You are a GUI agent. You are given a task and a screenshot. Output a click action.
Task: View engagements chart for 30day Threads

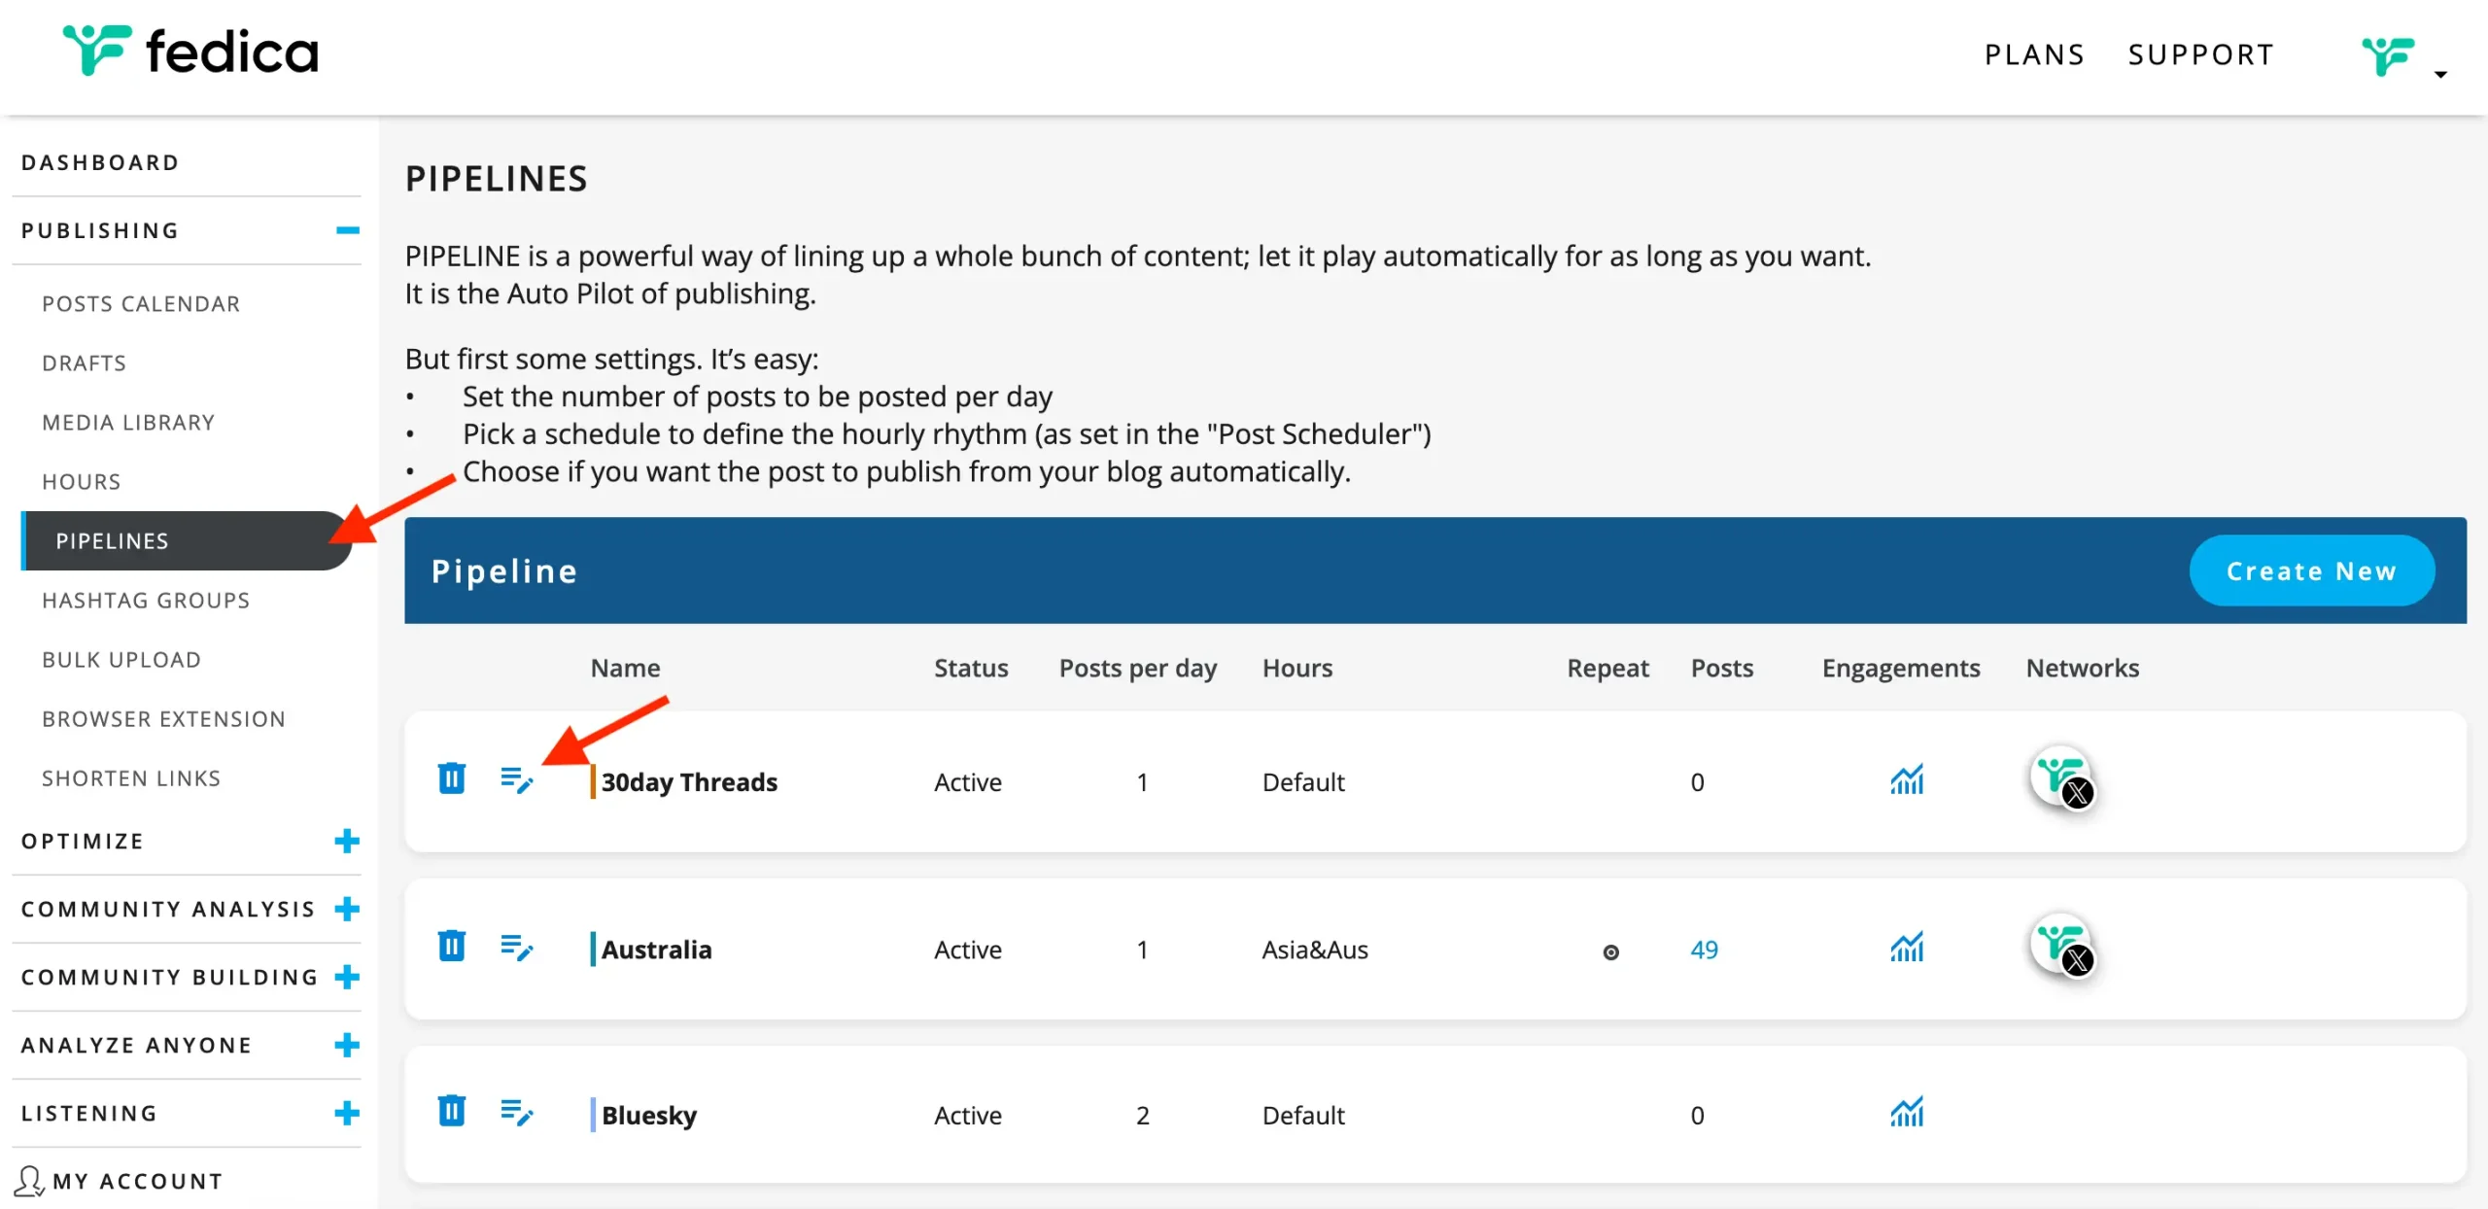pyautogui.click(x=1907, y=779)
